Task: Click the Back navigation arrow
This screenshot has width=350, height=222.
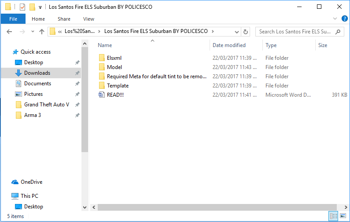Action: 9,32
